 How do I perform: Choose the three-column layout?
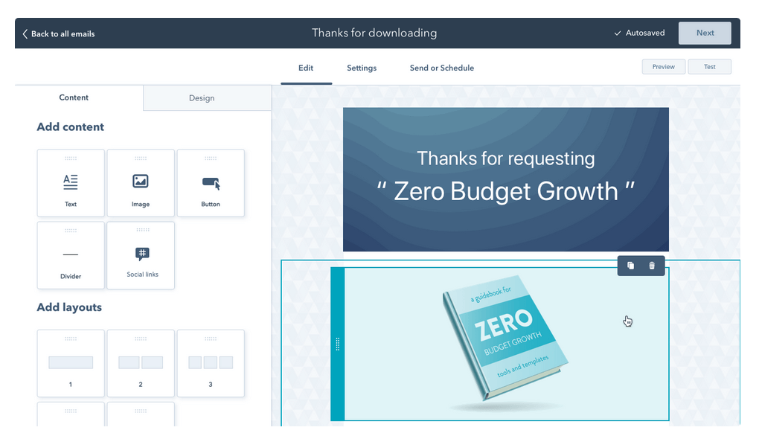[x=211, y=363]
